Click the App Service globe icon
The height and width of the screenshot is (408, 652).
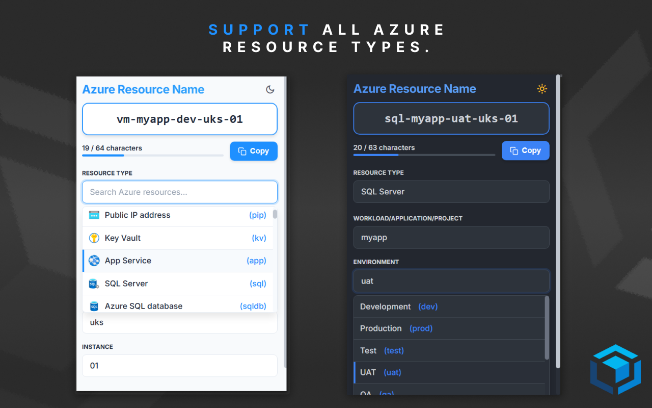pyautogui.click(x=94, y=260)
